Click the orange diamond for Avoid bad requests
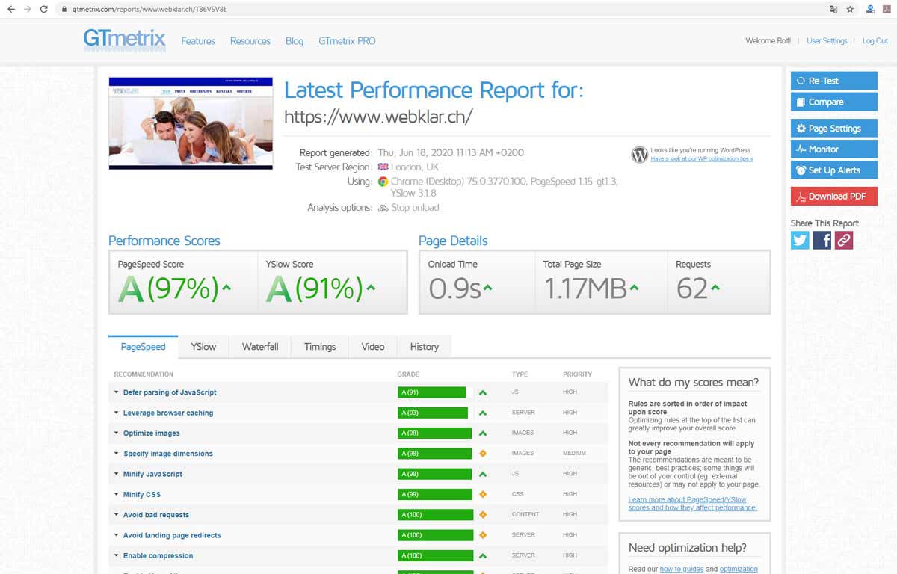This screenshot has width=897, height=574. pos(483,515)
